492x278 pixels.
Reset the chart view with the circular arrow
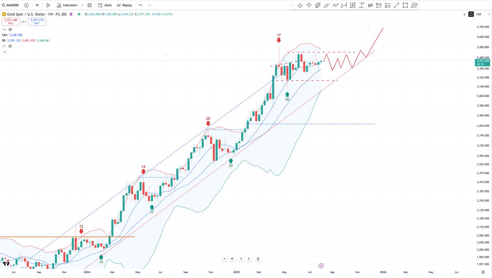pos(258,259)
